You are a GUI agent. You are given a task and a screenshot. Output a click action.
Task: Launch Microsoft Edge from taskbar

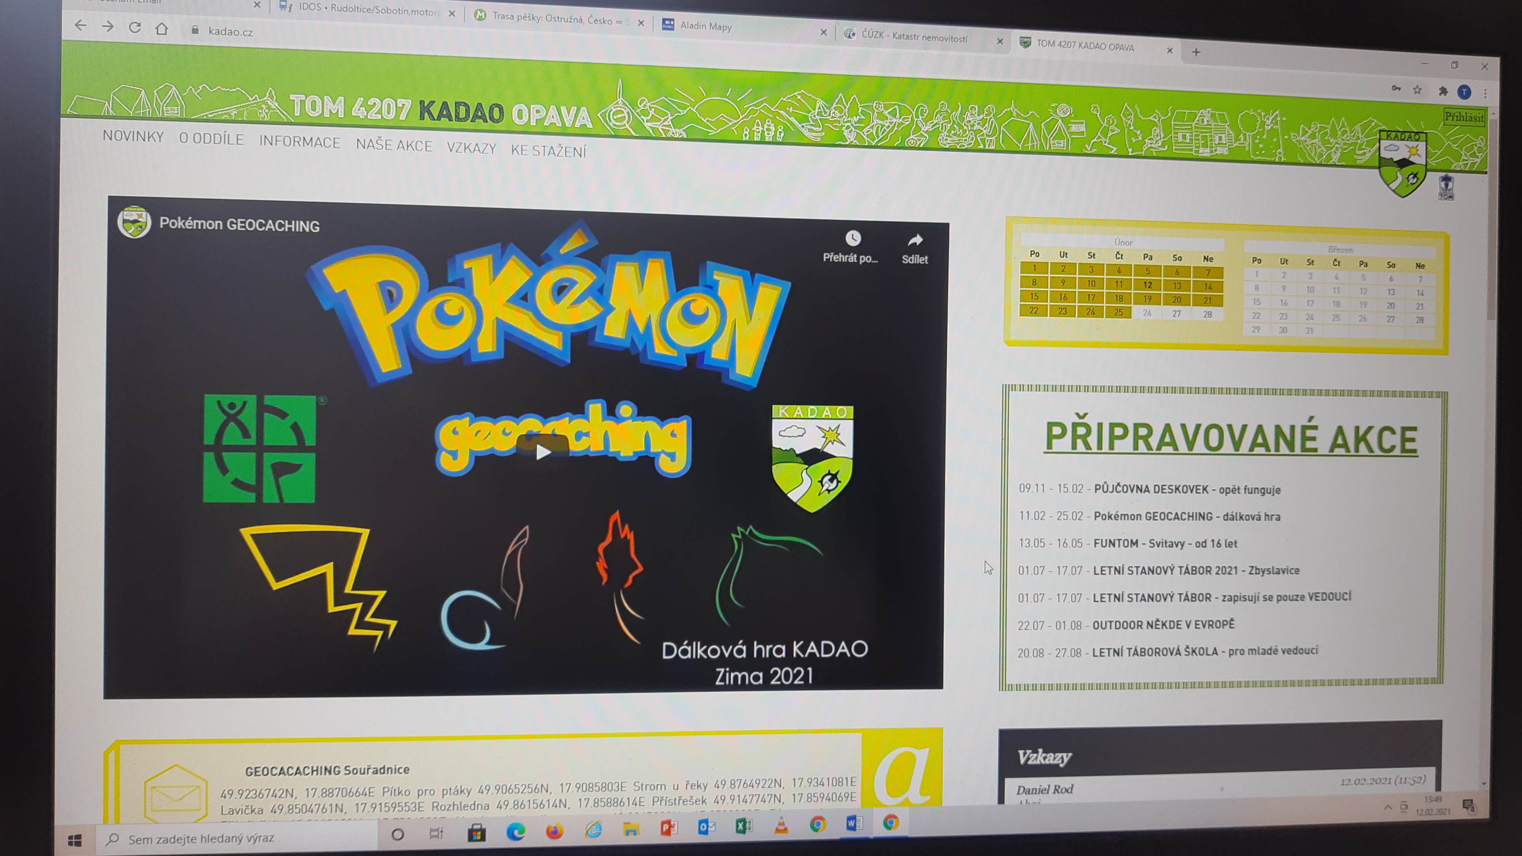(515, 832)
